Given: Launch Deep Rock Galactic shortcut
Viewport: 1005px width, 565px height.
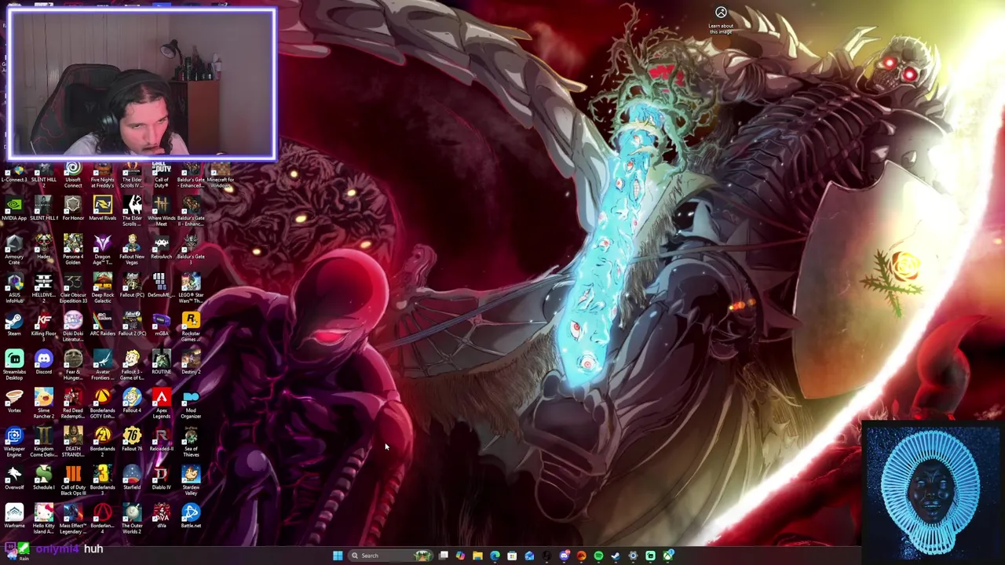Looking at the screenshot, I should (x=102, y=288).
